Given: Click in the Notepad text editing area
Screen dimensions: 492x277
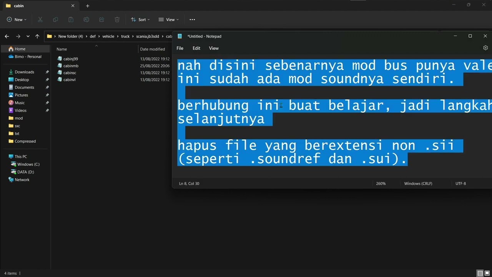Looking at the screenshot, I should [332, 115].
